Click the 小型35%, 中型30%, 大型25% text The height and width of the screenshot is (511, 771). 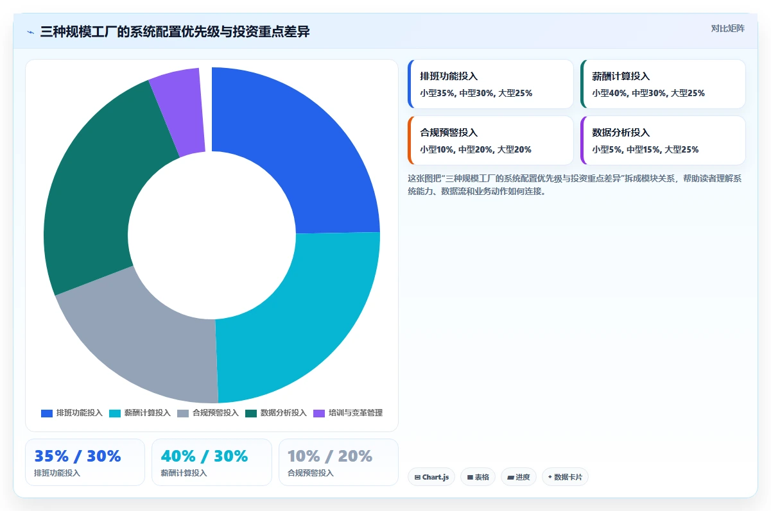476,93
